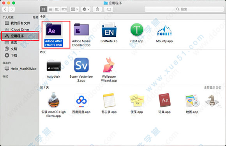Image resolution: width=226 pixels, height=146 pixels.
Task: Open 文稿 in sidebar
Action: pyautogui.click(x=20, y=49)
